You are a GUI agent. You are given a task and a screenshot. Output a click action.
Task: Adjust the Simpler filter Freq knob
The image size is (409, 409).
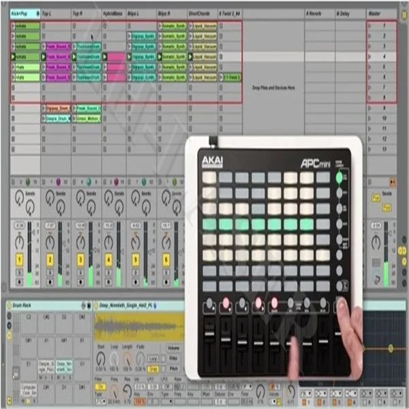click(115, 392)
